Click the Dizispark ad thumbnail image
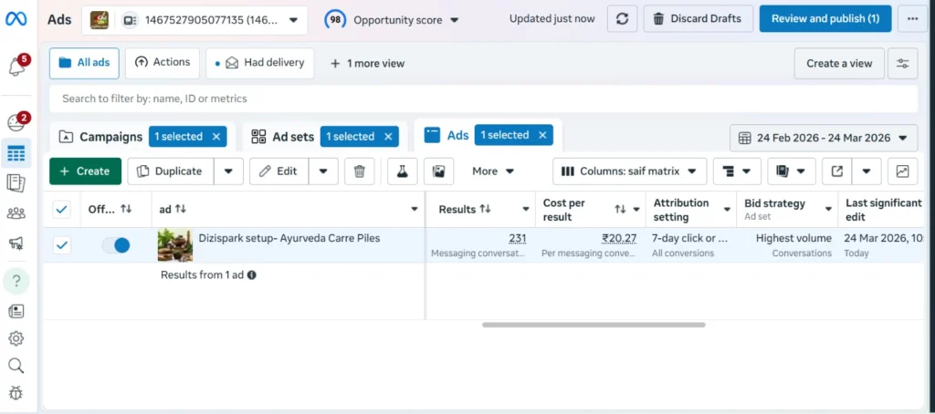This screenshot has width=935, height=414. coord(174,244)
